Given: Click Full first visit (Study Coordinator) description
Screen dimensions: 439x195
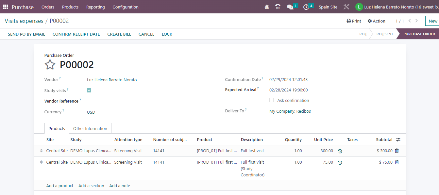Looking at the screenshot, I should click(x=253, y=169).
